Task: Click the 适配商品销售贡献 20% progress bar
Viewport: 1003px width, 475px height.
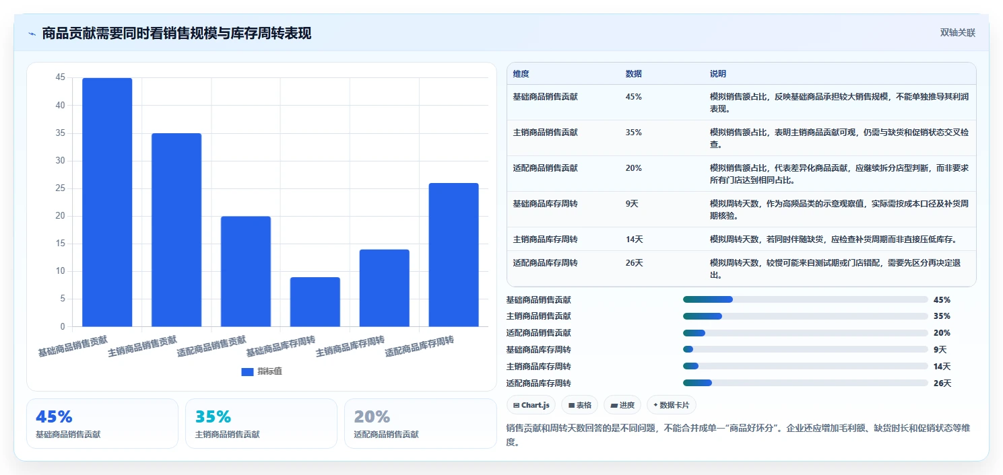Action: (x=805, y=333)
